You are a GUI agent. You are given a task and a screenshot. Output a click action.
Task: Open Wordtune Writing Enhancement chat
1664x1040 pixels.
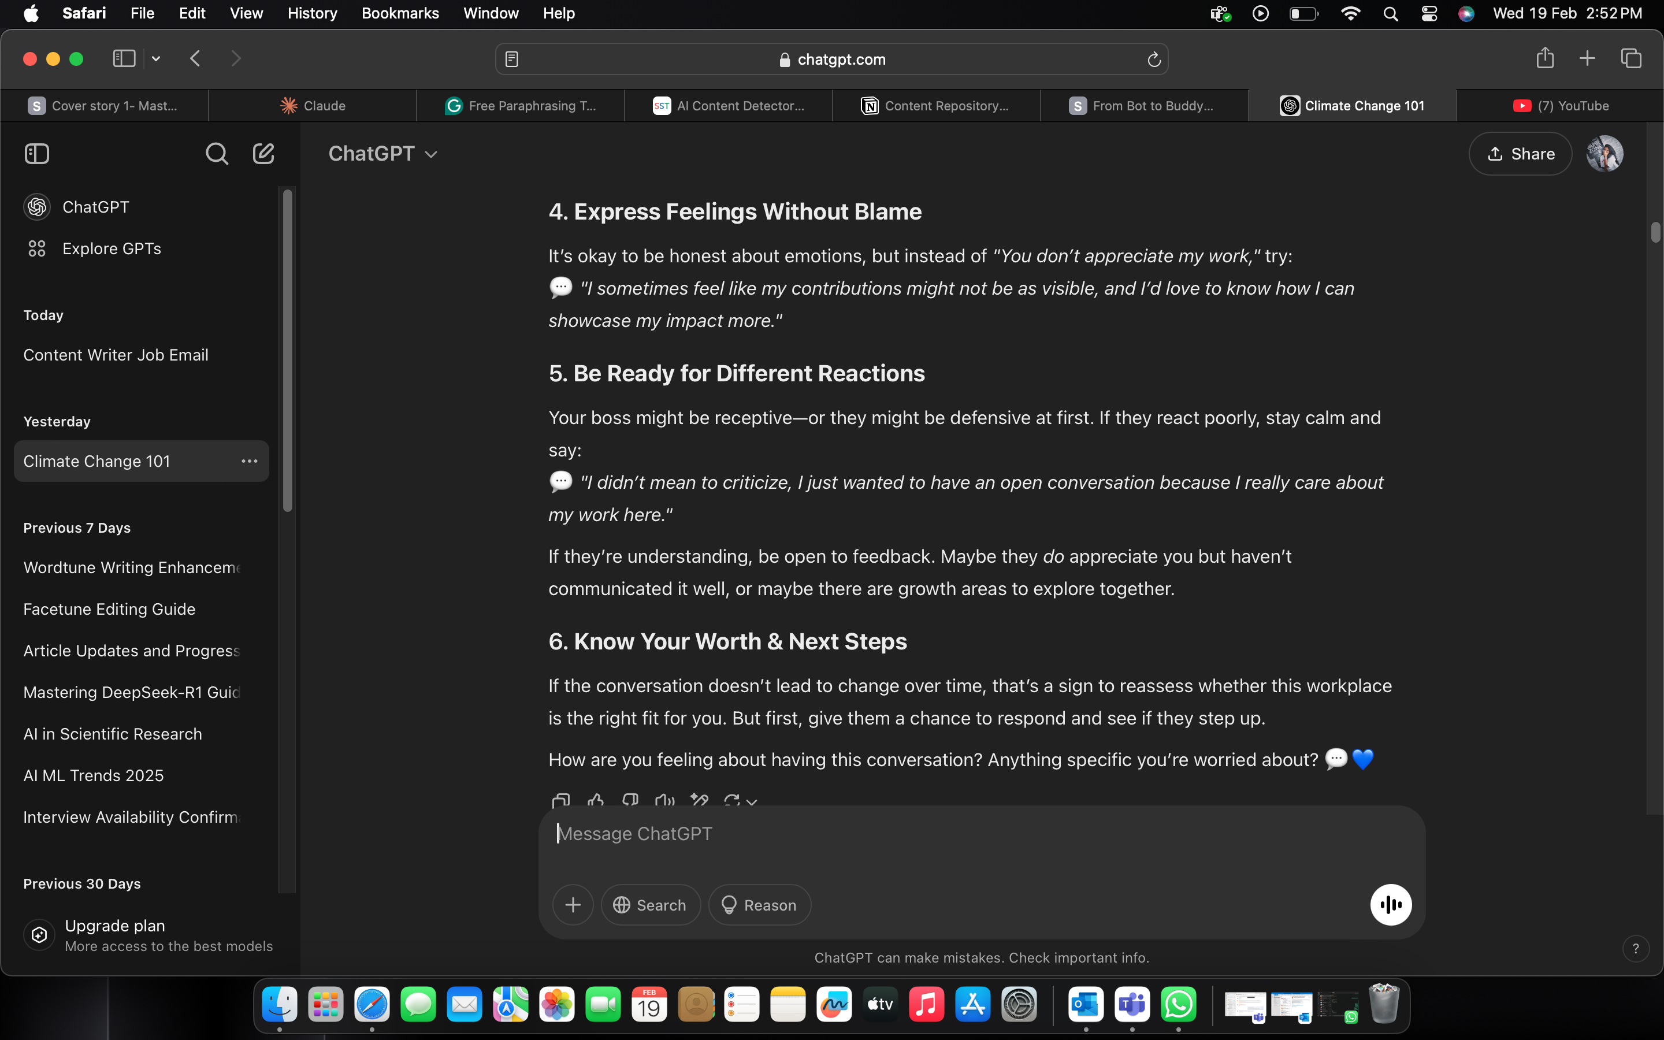point(141,567)
